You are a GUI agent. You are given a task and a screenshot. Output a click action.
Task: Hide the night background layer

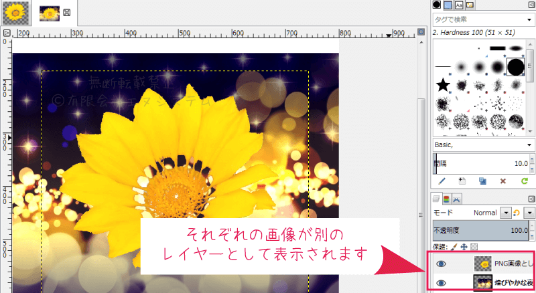[442, 283]
